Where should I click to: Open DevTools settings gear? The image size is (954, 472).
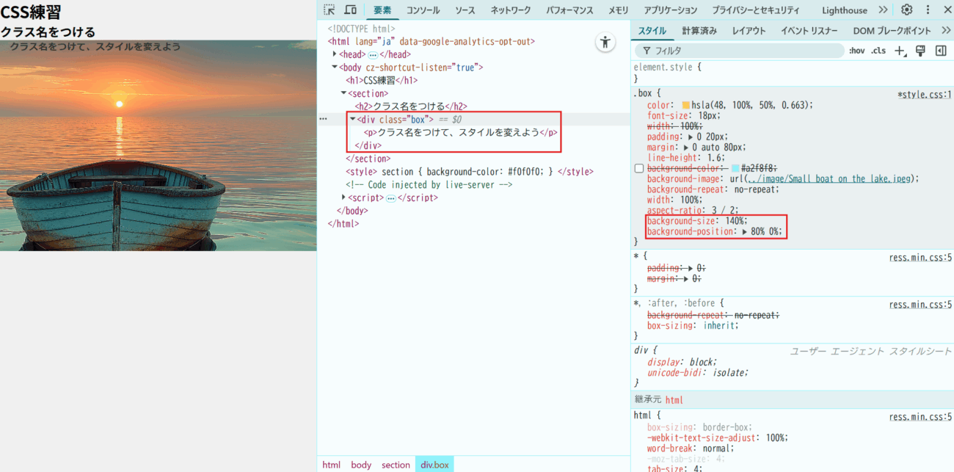click(906, 10)
